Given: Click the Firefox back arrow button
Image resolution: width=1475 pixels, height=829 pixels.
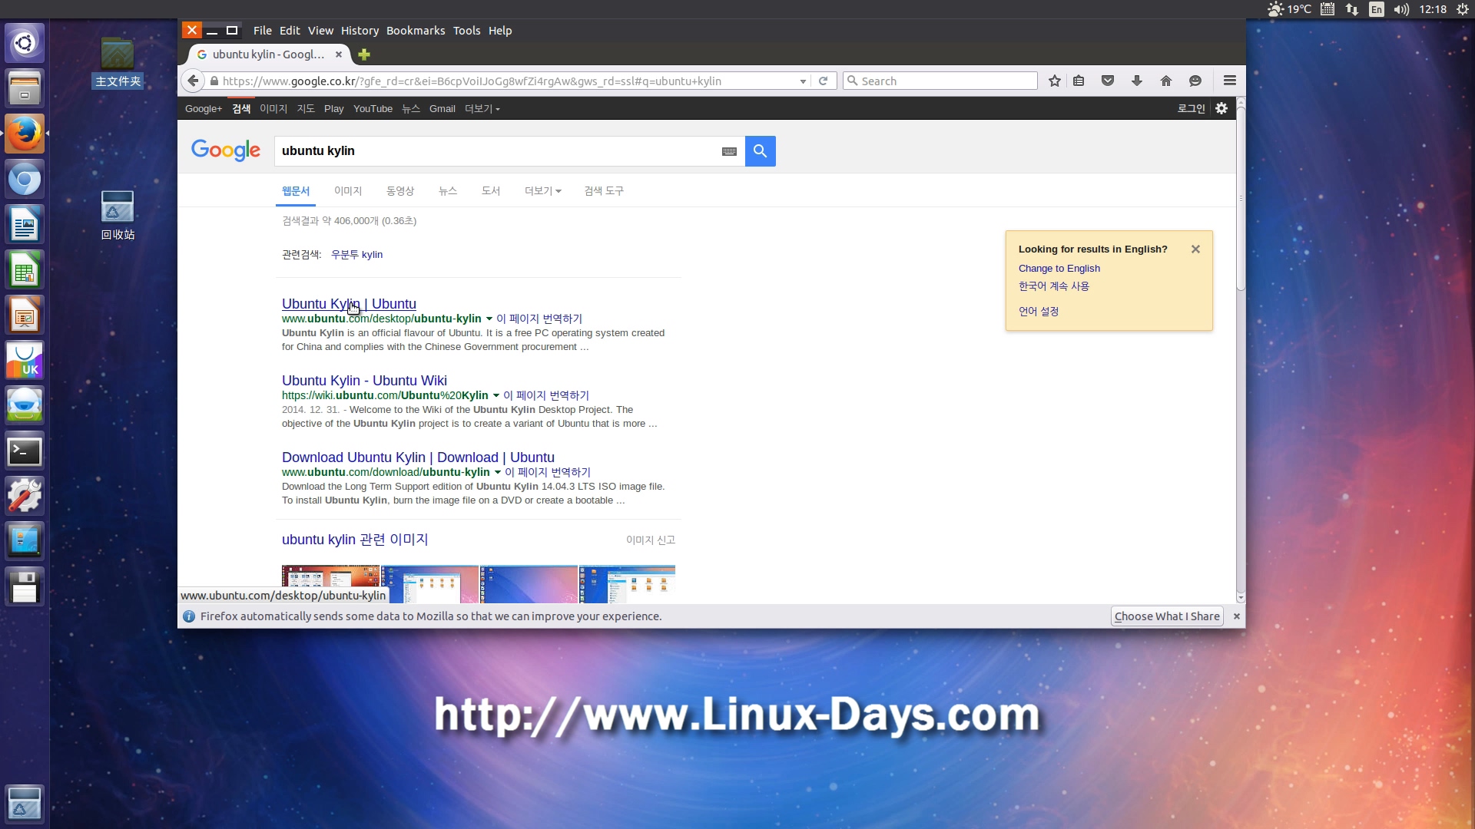Looking at the screenshot, I should pos(193,81).
